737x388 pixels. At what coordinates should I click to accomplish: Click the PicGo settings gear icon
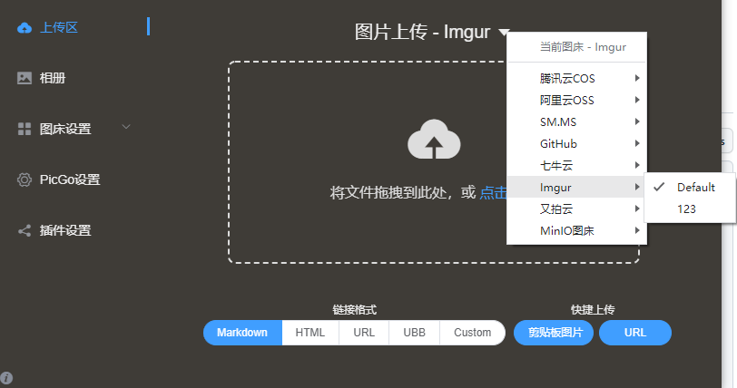[x=25, y=179]
